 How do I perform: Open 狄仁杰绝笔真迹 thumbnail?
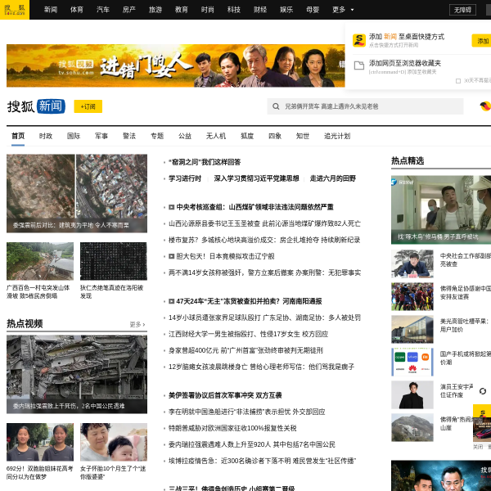[x=114, y=261]
